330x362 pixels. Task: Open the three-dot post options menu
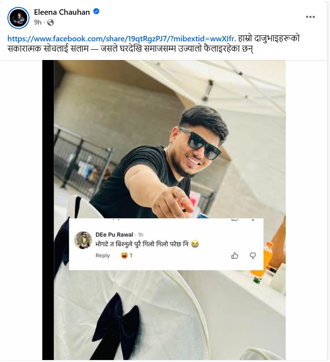click(x=310, y=17)
